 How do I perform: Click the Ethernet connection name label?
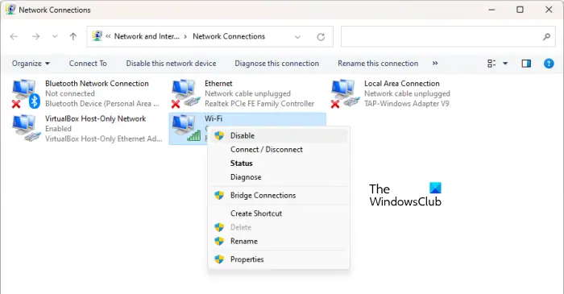[x=218, y=84]
